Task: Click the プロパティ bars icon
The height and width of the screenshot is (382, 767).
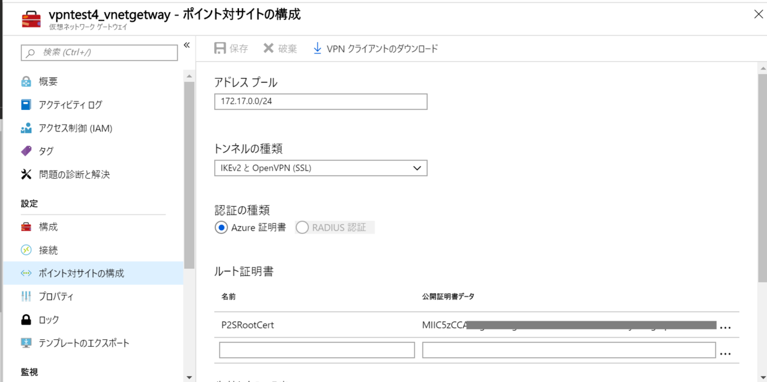Action: point(26,296)
